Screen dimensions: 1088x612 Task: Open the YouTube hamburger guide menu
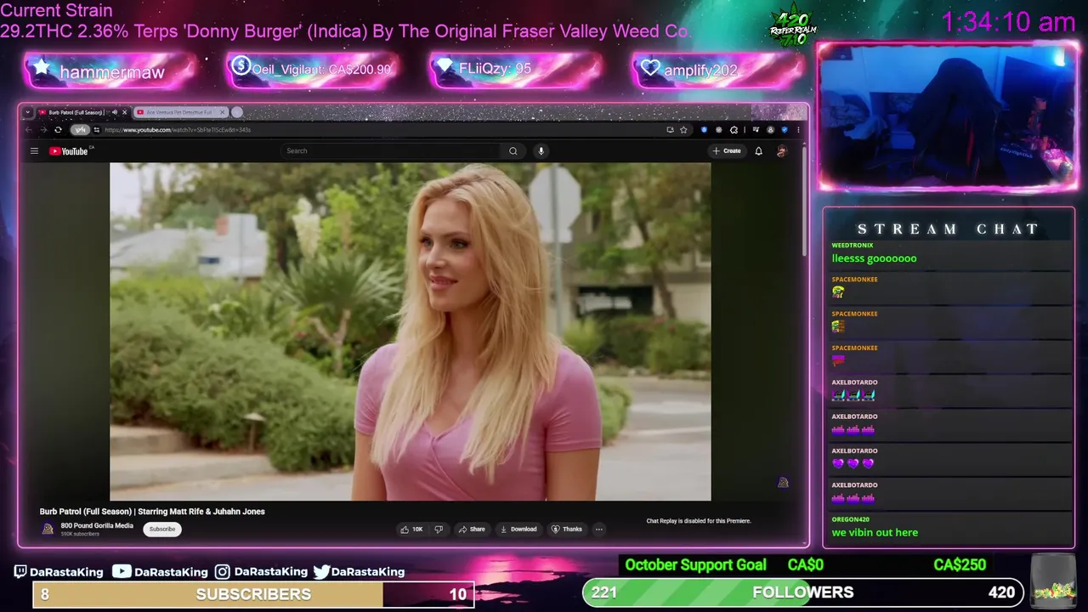coord(34,151)
